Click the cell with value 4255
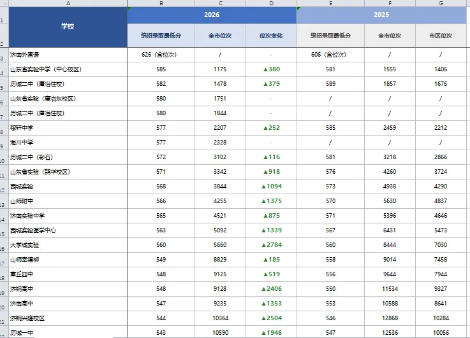The image size is (470, 338). tap(220, 201)
